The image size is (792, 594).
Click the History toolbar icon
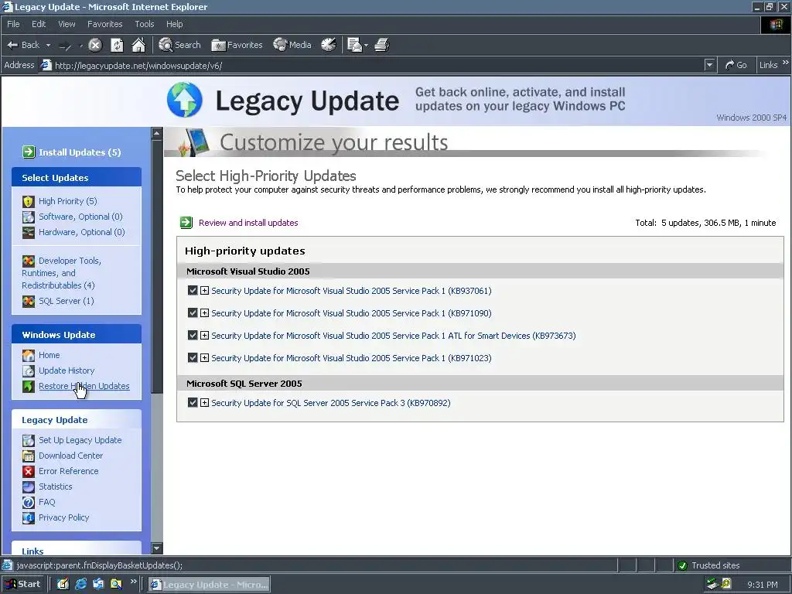click(x=328, y=45)
